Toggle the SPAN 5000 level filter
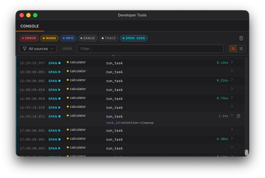The height and width of the screenshot is (178, 265). pyautogui.click(x=134, y=38)
